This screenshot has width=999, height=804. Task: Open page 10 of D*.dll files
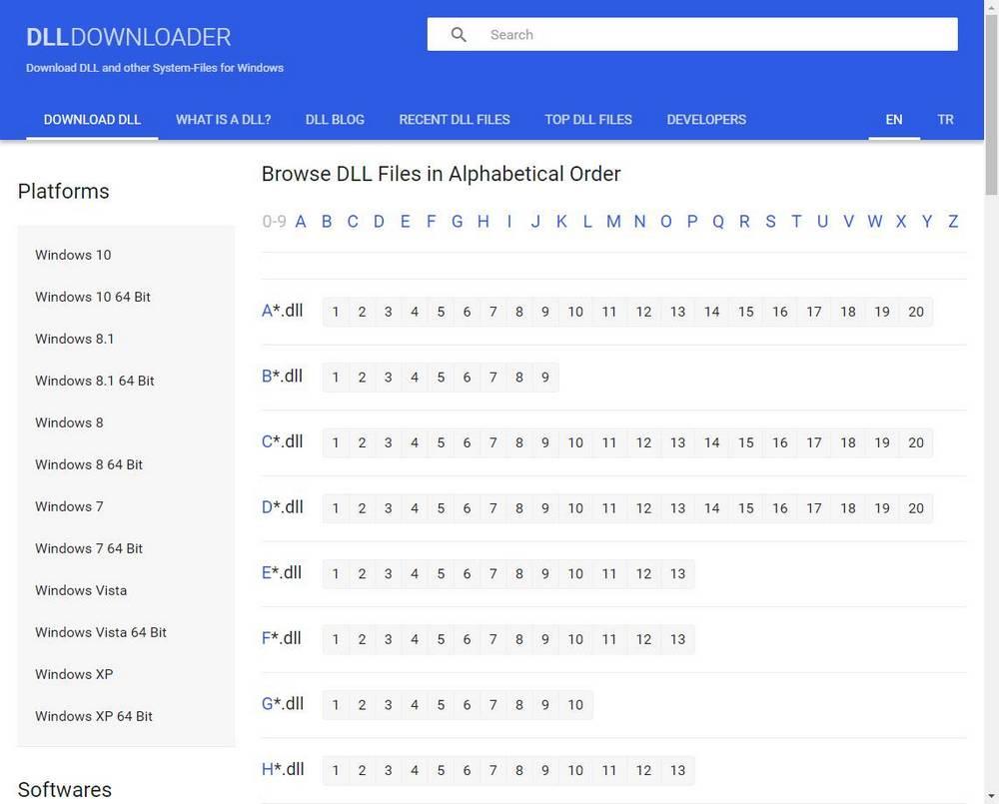tap(575, 508)
